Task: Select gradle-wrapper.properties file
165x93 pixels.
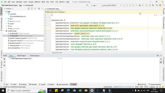Action: tap(22, 38)
